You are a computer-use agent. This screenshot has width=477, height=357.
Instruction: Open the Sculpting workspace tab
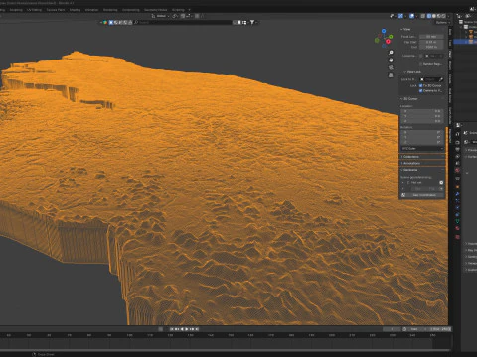[16, 10]
